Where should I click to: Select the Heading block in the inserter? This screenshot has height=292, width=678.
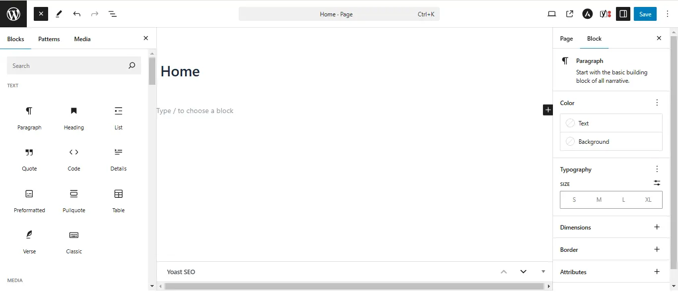pos(73,118)
